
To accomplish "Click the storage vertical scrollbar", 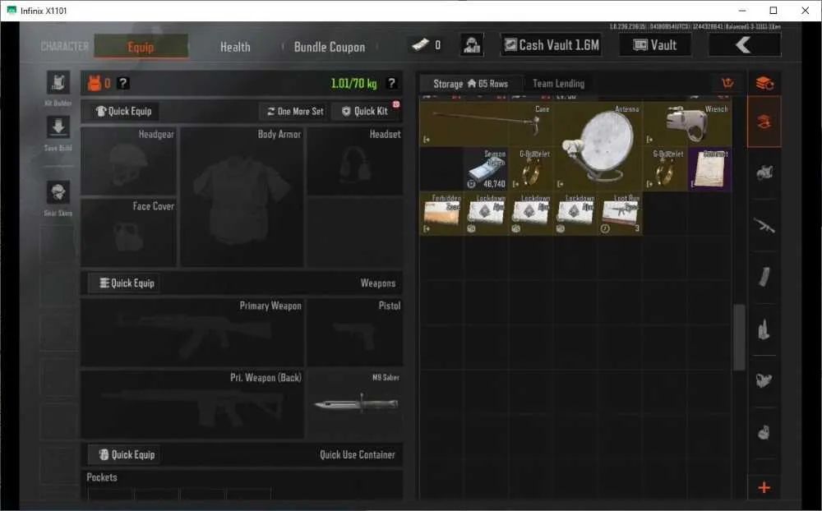I will pos(739,337).
